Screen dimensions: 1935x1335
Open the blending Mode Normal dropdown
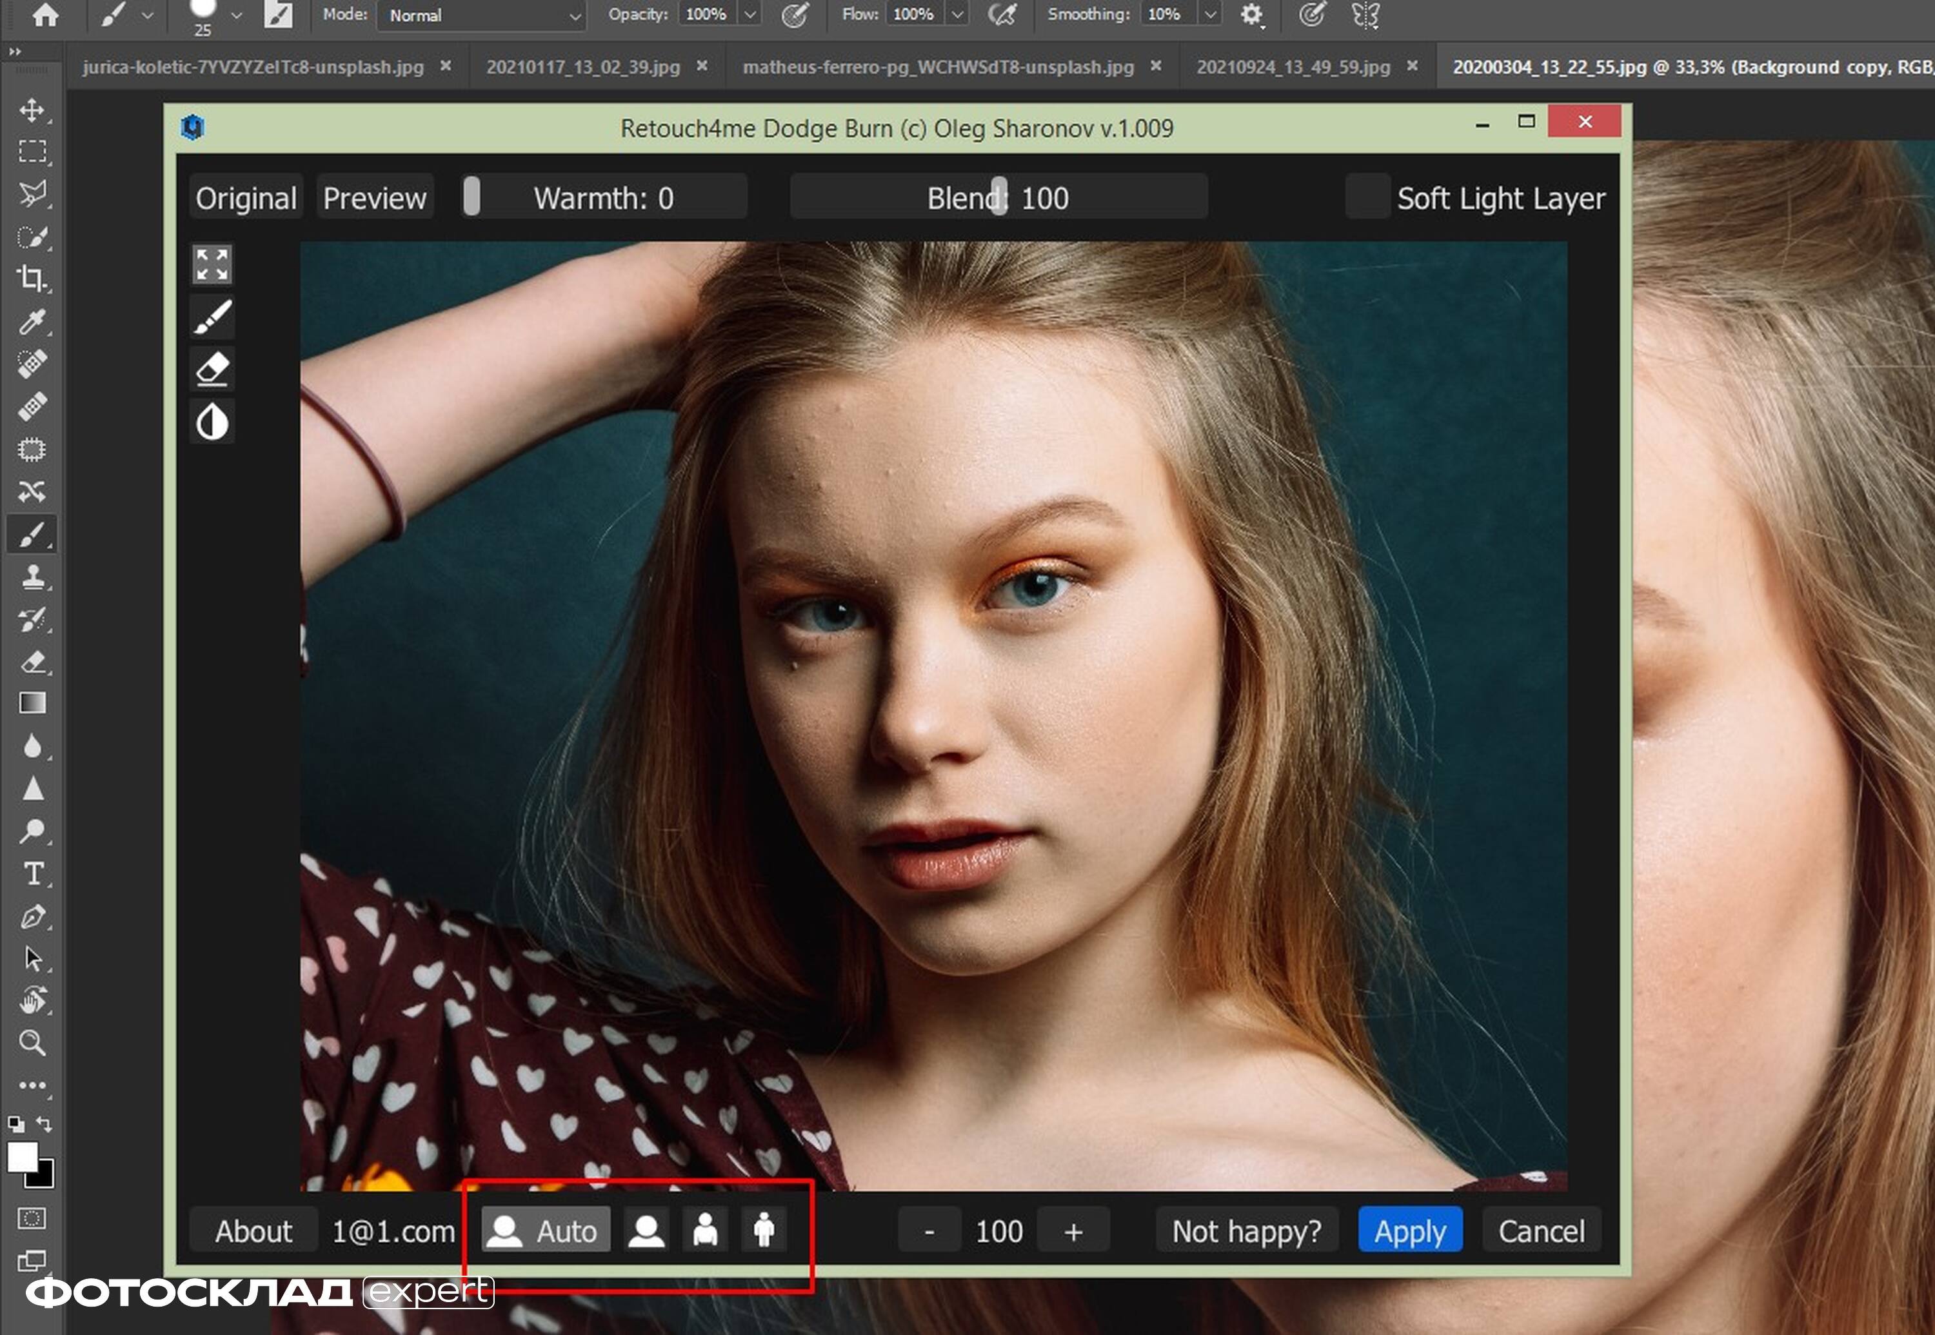[481, 16]
